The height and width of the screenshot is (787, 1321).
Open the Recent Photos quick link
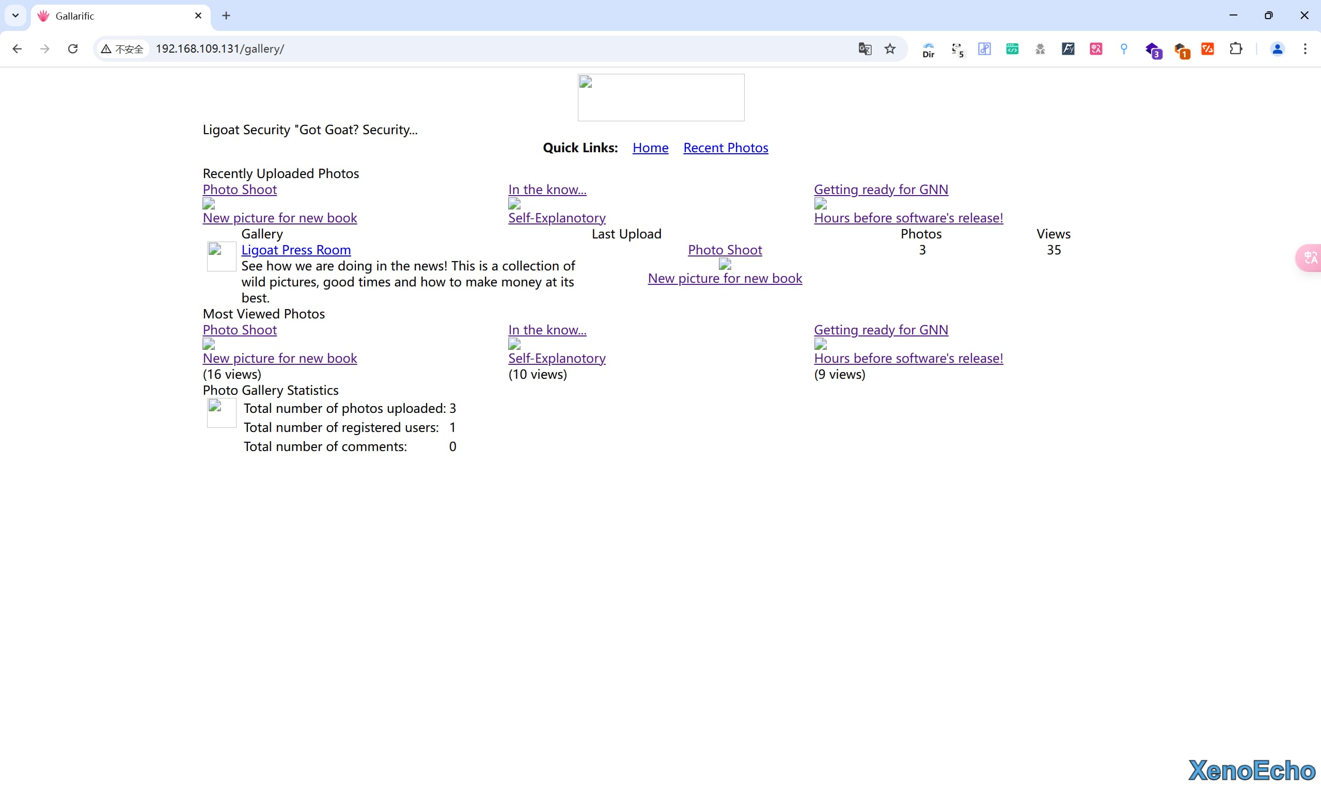(x=725, y=148)
